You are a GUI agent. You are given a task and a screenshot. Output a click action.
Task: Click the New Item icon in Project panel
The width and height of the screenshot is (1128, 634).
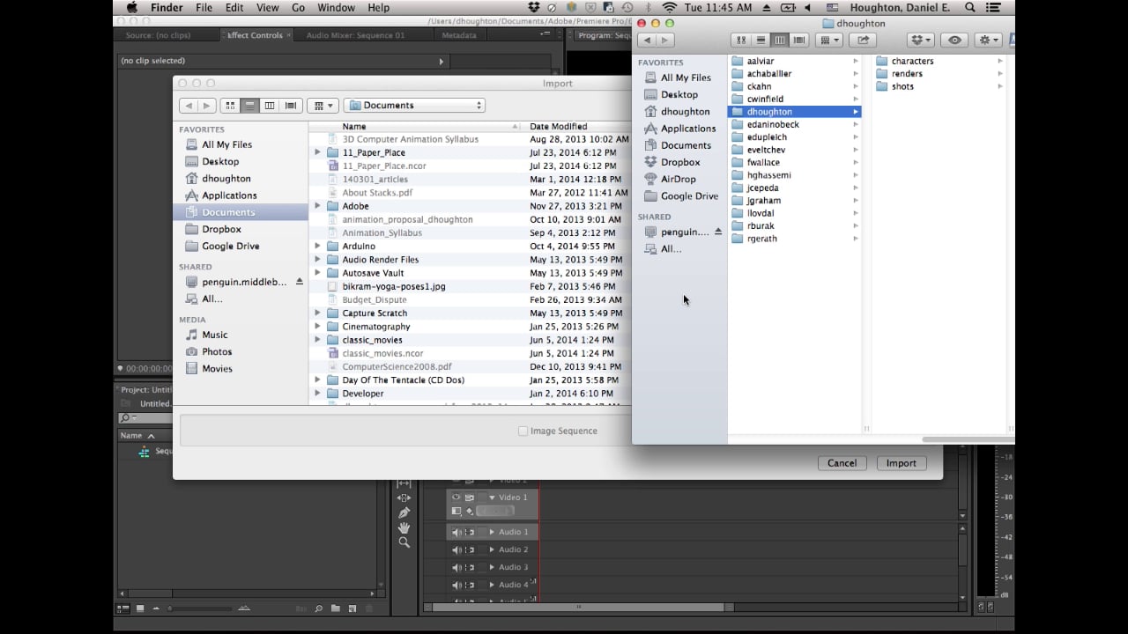(x=352, y=608)
